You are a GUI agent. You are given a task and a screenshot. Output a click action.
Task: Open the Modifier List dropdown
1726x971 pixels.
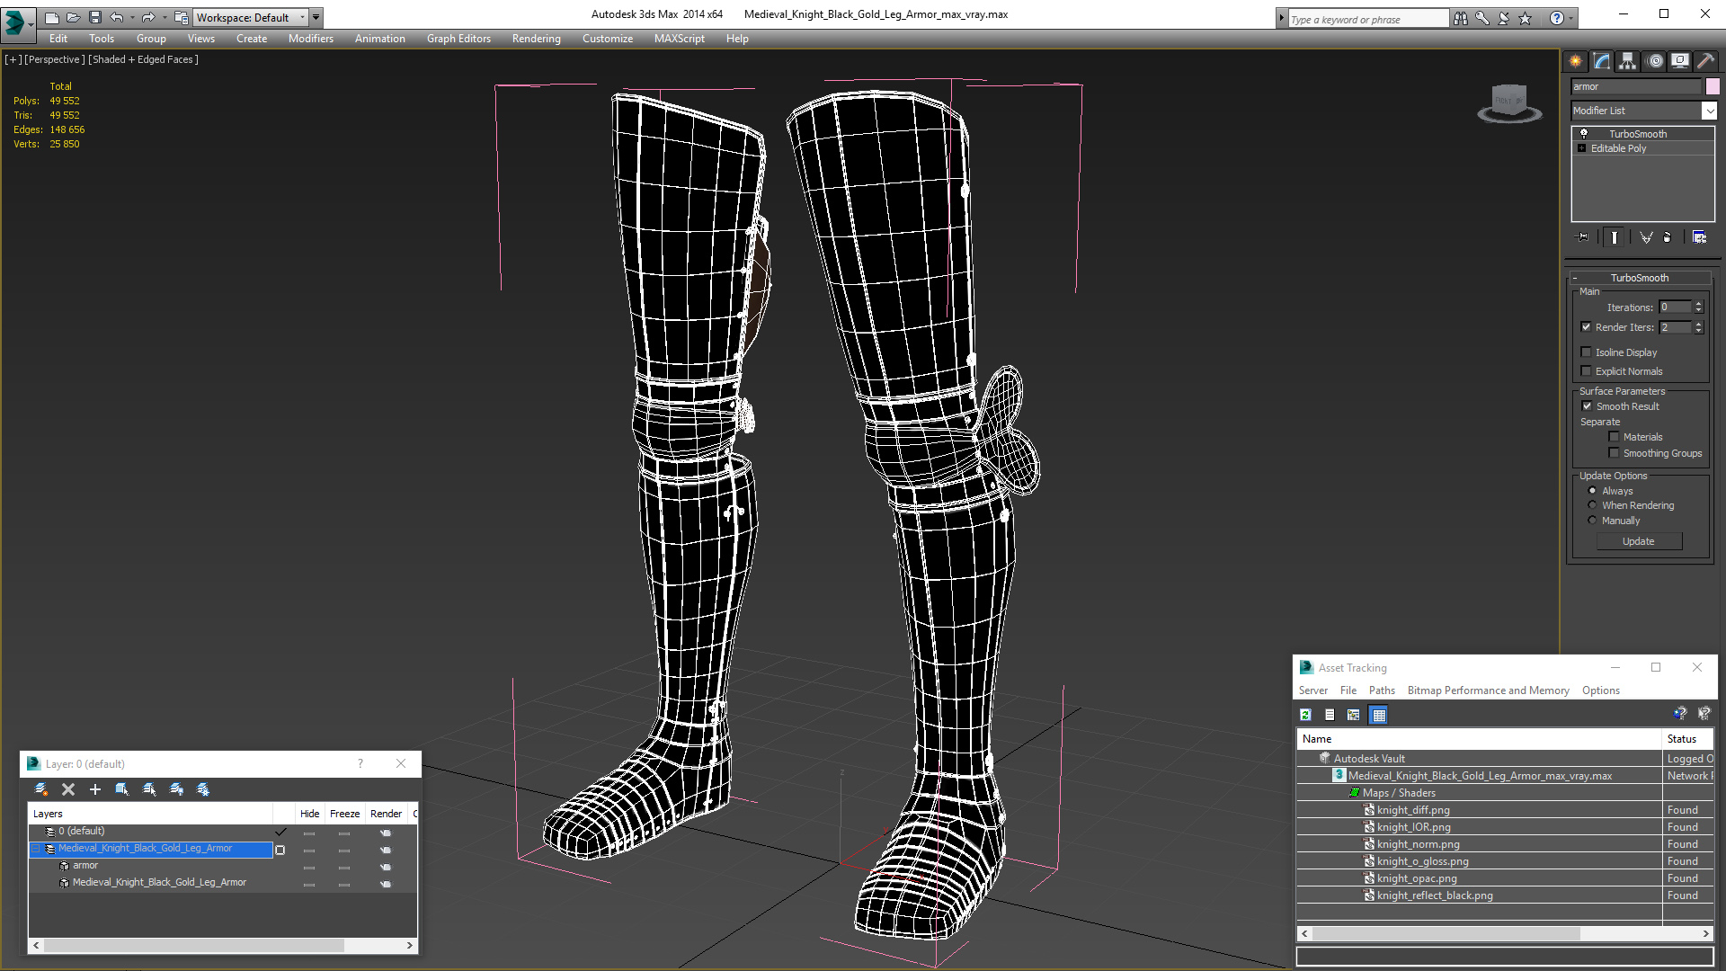coord(1709,111)
